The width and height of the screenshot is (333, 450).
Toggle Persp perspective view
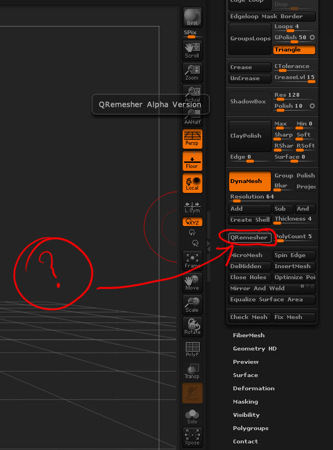click(192, 139)
